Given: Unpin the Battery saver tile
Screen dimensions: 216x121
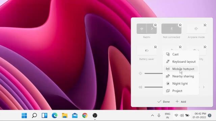Looking at the screenshot, I should point(155,47).
